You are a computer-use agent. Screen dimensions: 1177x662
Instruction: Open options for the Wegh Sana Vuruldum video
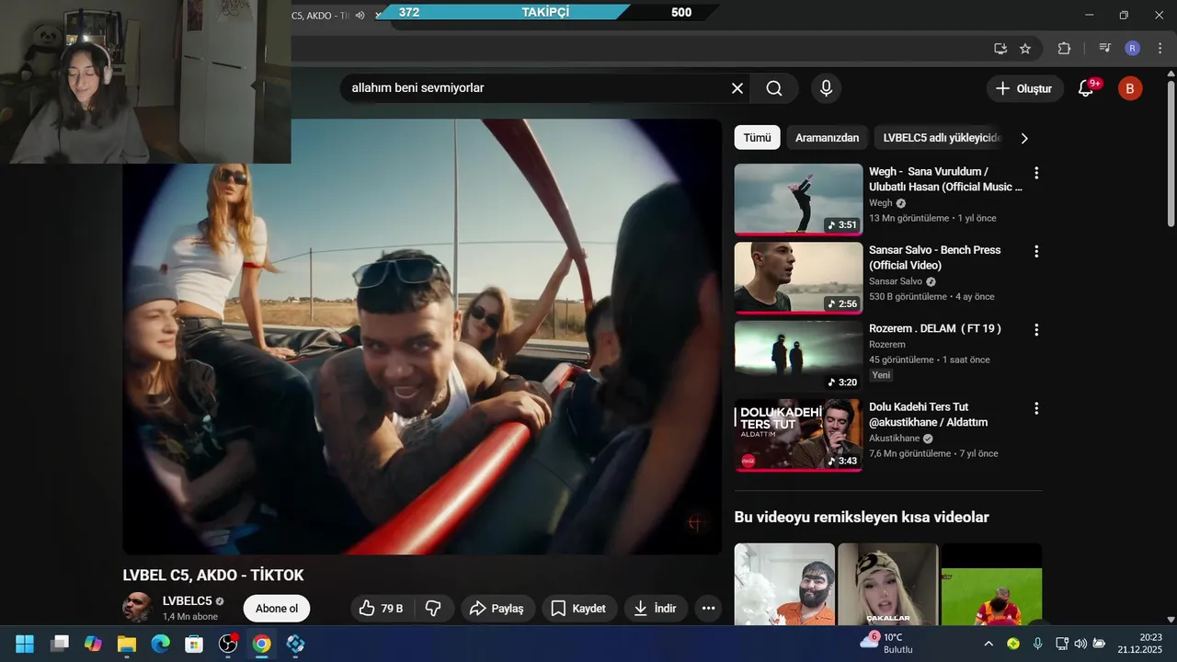pyautogui.click(x=1036, y=173)
